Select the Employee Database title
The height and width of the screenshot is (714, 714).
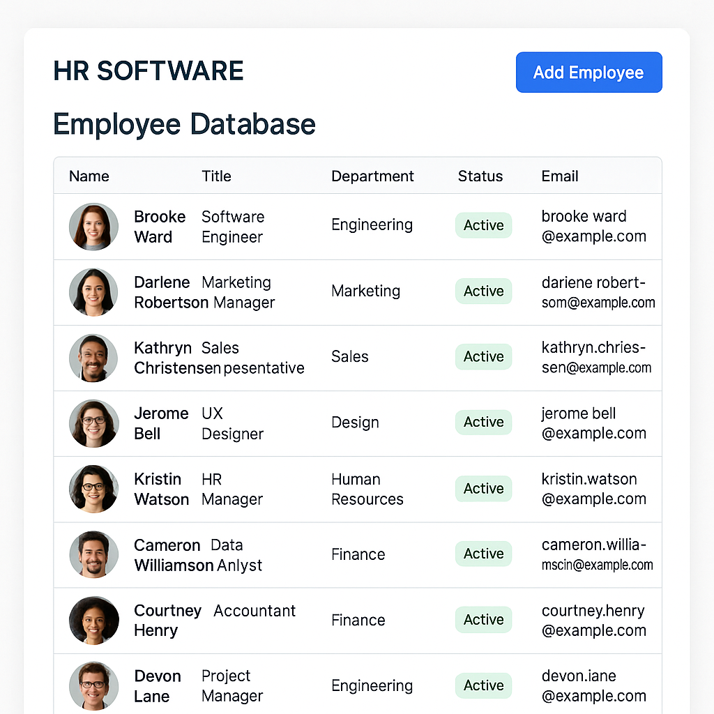point(184,125)
